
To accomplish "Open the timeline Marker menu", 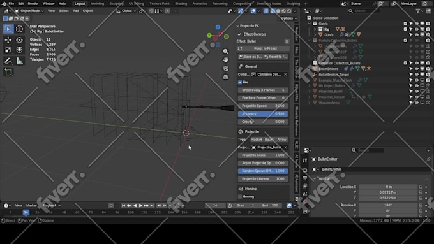I will pyautogui.click(x=31, y=205).
